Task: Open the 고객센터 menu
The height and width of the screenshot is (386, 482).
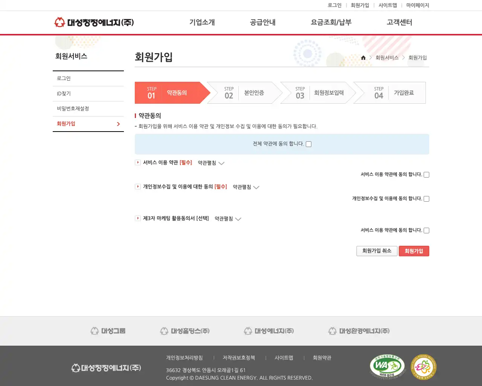Action: 399,22
